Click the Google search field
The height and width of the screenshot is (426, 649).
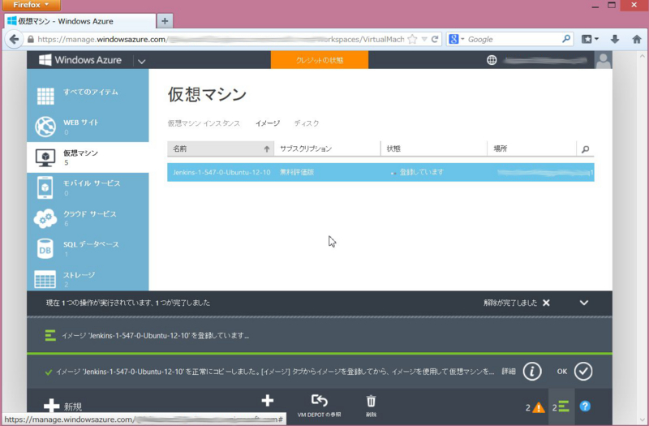pyautogui.click(x=514, y=39)
